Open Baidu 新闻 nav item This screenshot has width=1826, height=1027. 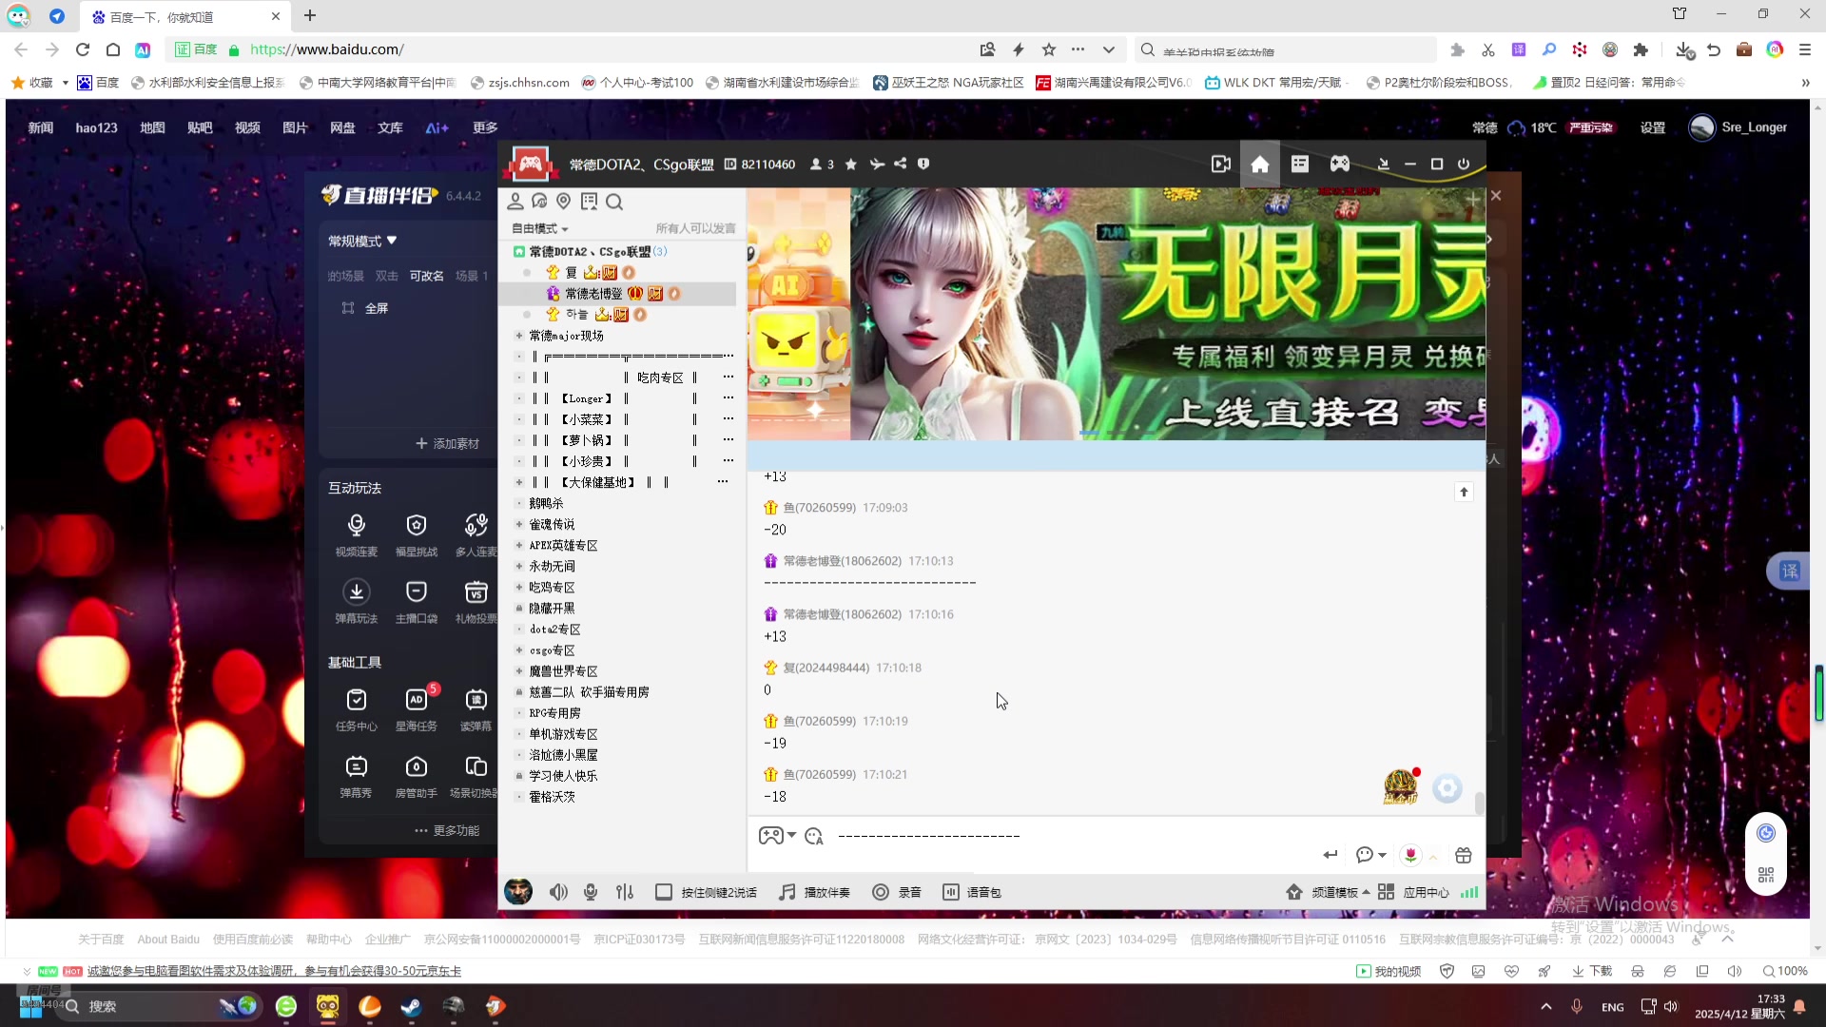(x=40, y=127)
